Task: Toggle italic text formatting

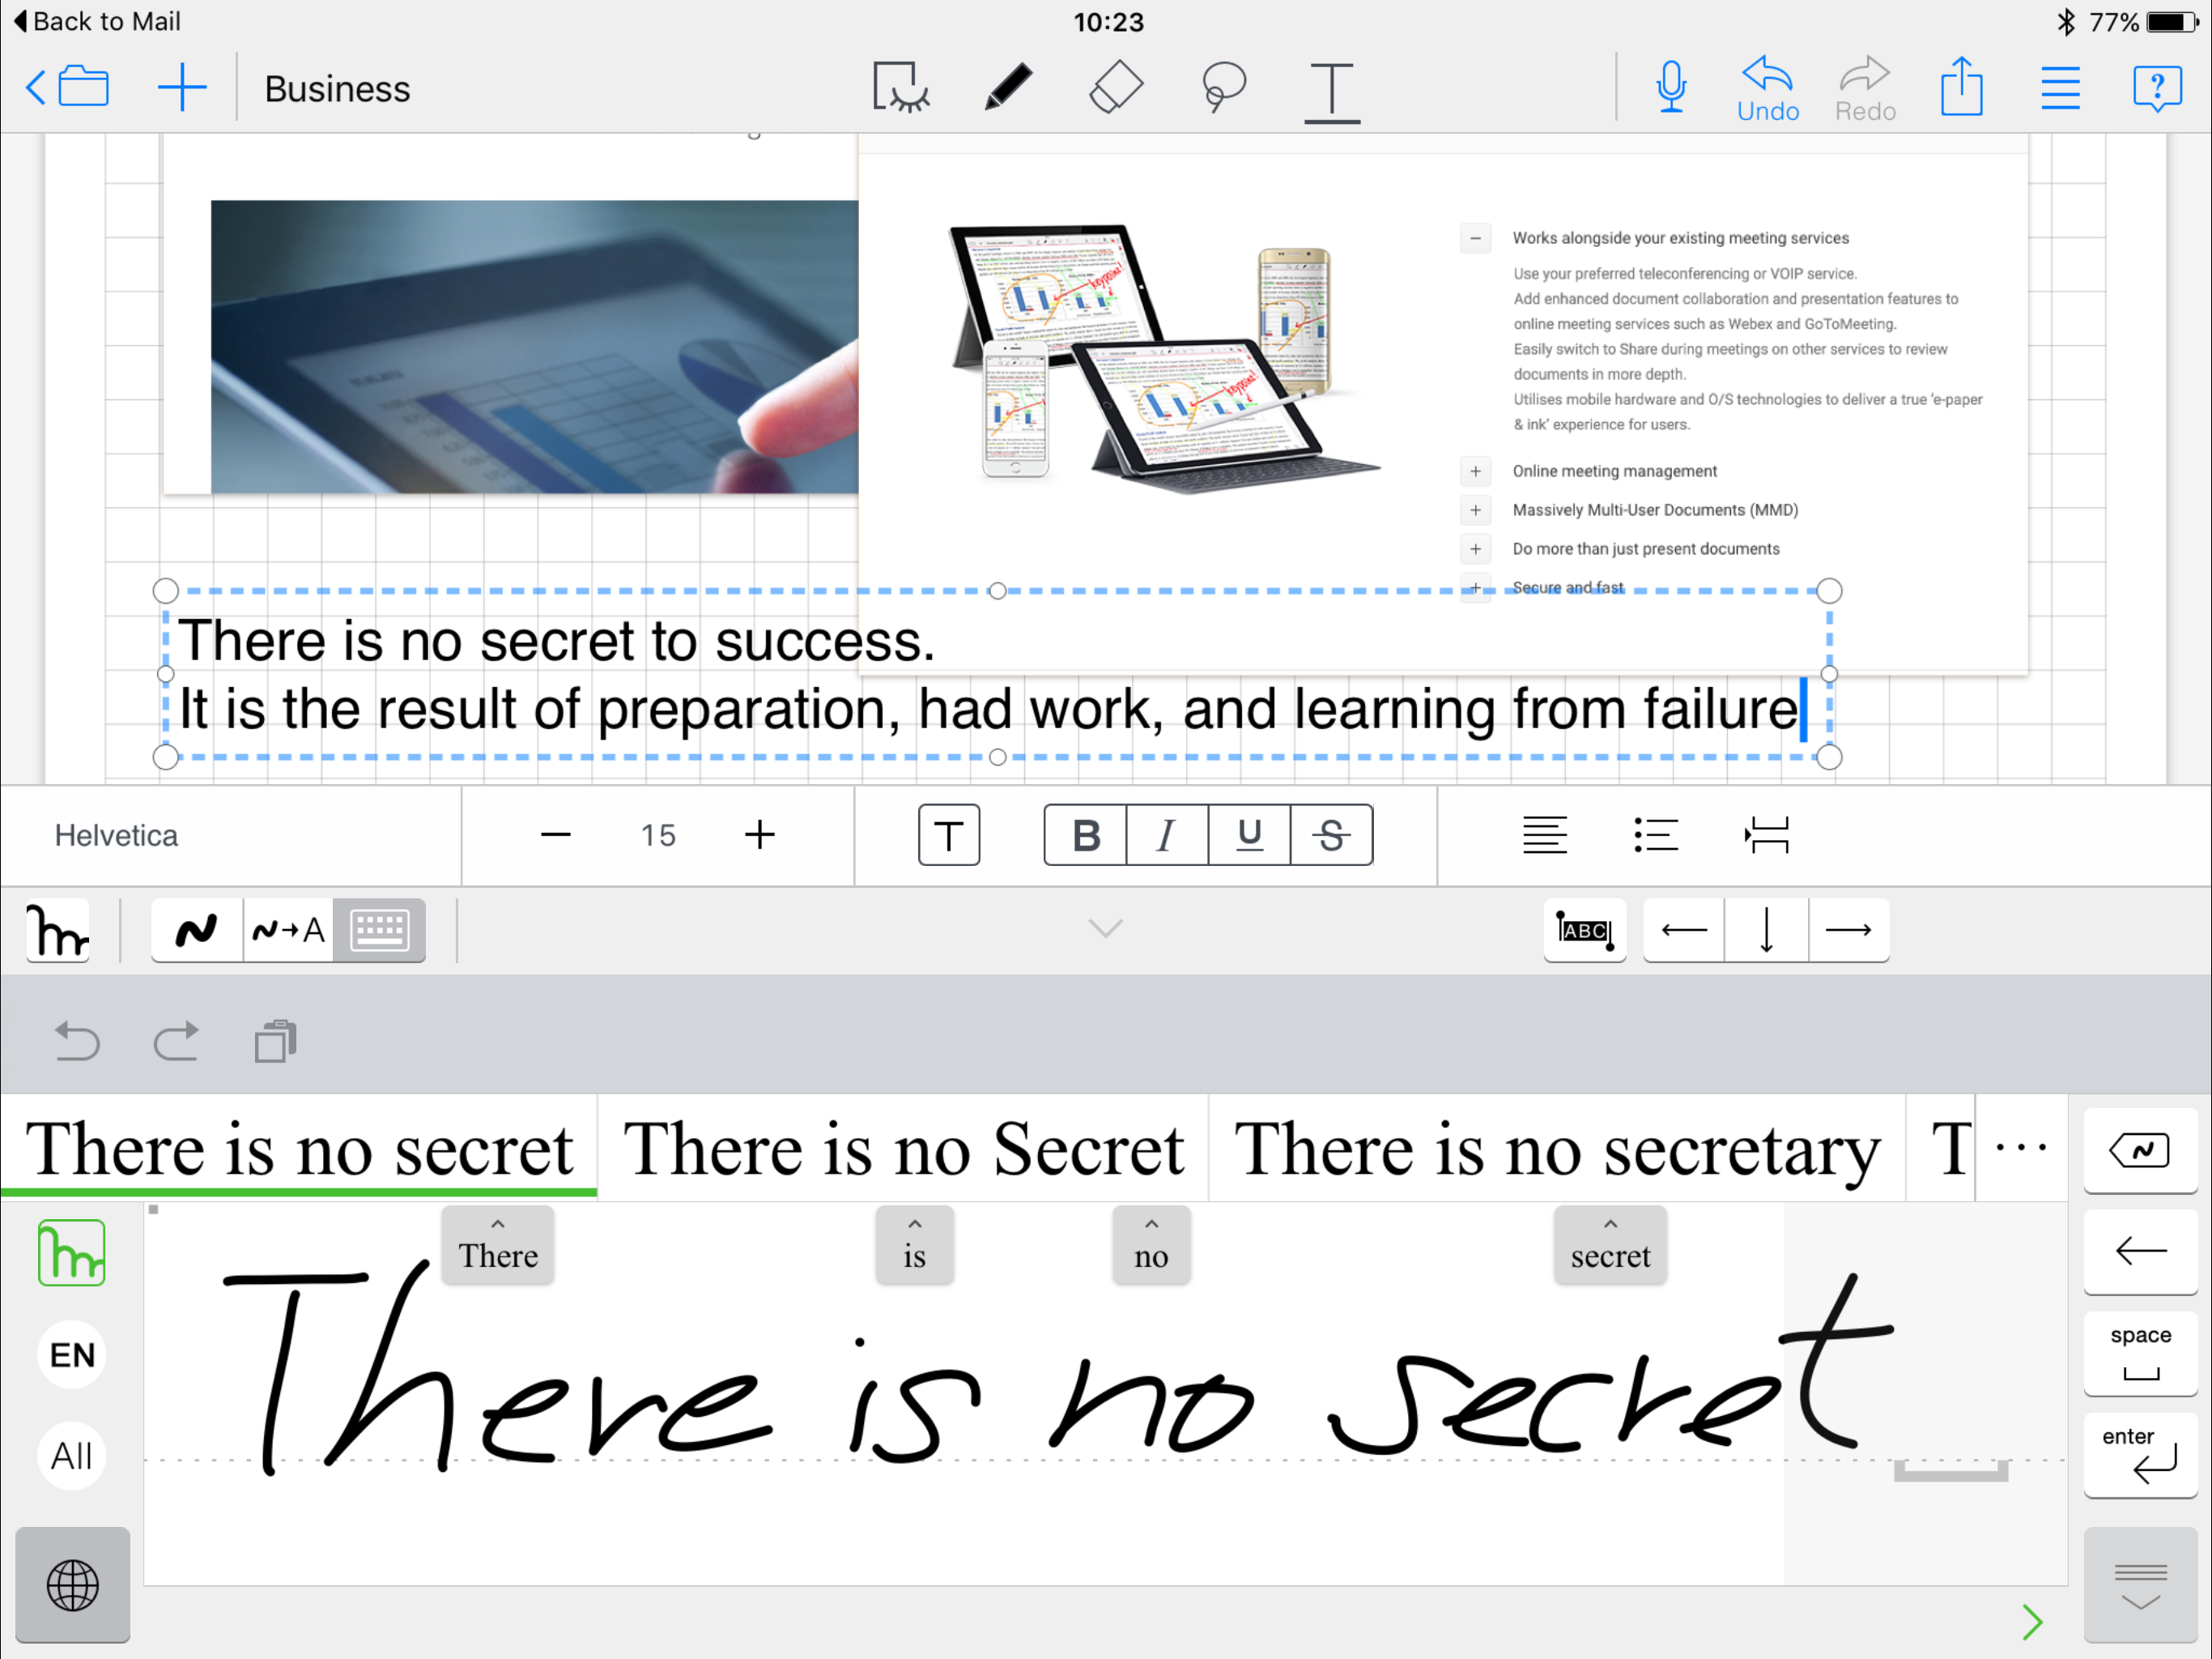Action: pos(1166,834)
